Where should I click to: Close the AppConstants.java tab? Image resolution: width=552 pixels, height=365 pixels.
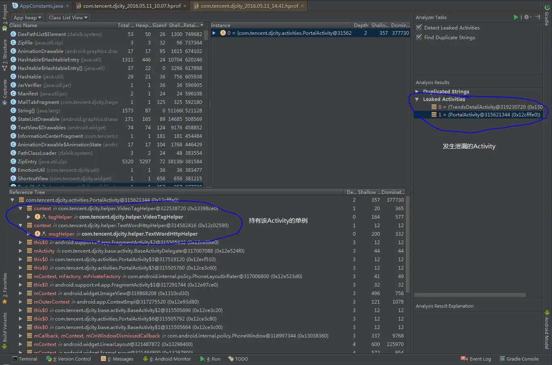point(67,6)
